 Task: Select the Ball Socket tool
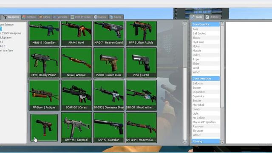pyautogui.click(x=206, y=33)
